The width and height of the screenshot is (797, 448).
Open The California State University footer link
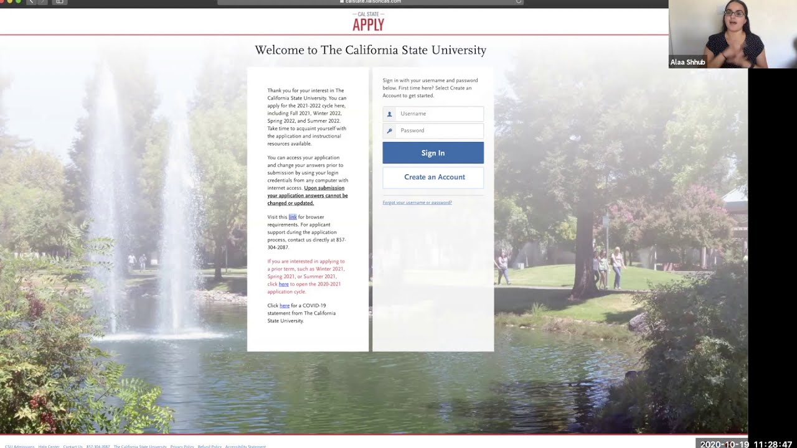point(140,446)
